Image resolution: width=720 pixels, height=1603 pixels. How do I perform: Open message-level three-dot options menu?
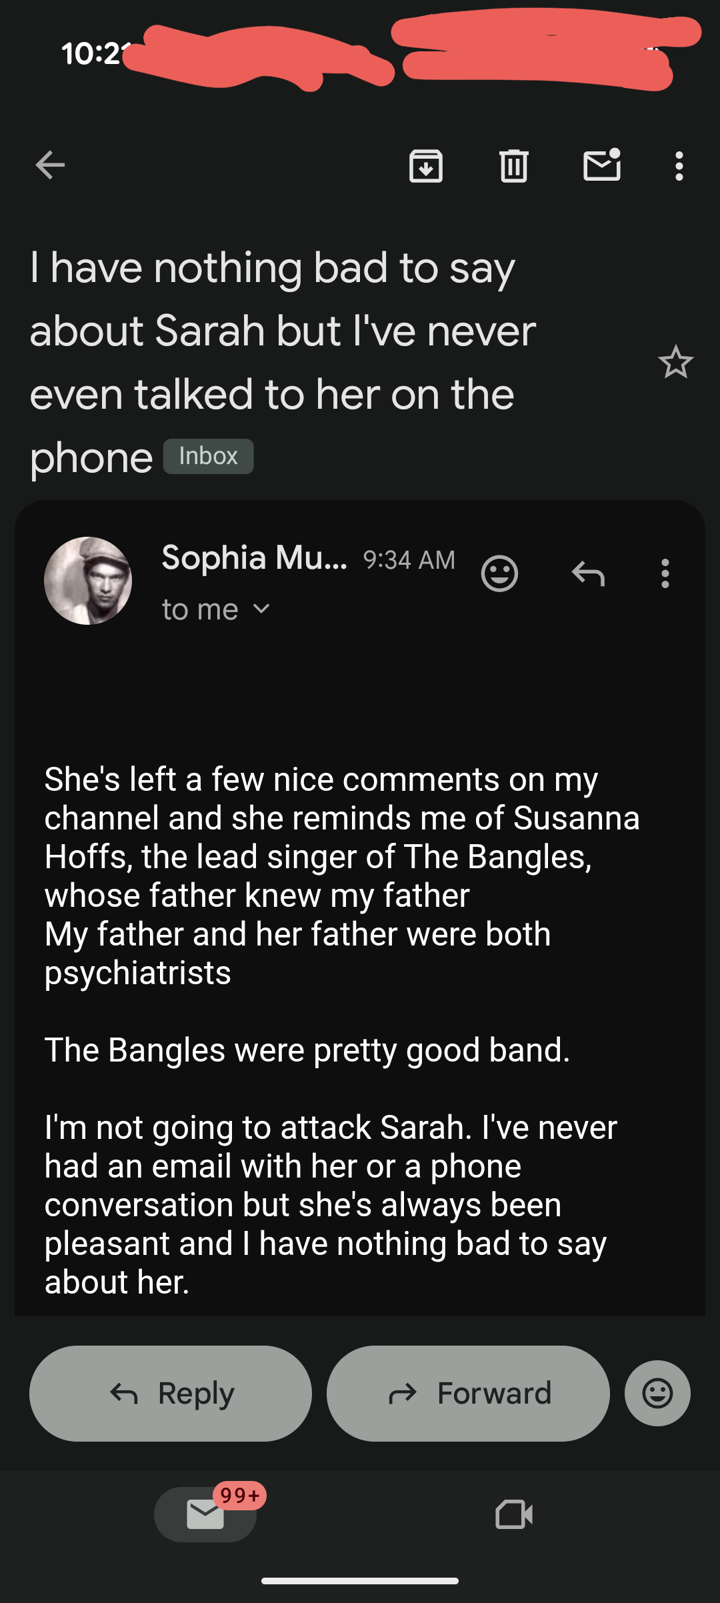(665, 573)
